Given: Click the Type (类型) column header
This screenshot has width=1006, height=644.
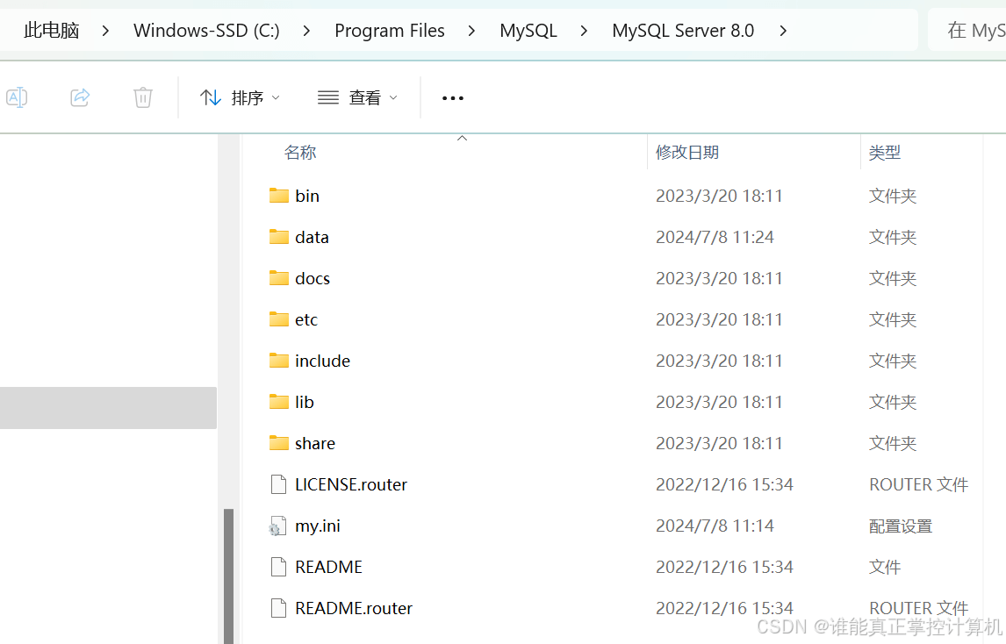Looking at the screenshot, I should point(885,153).
